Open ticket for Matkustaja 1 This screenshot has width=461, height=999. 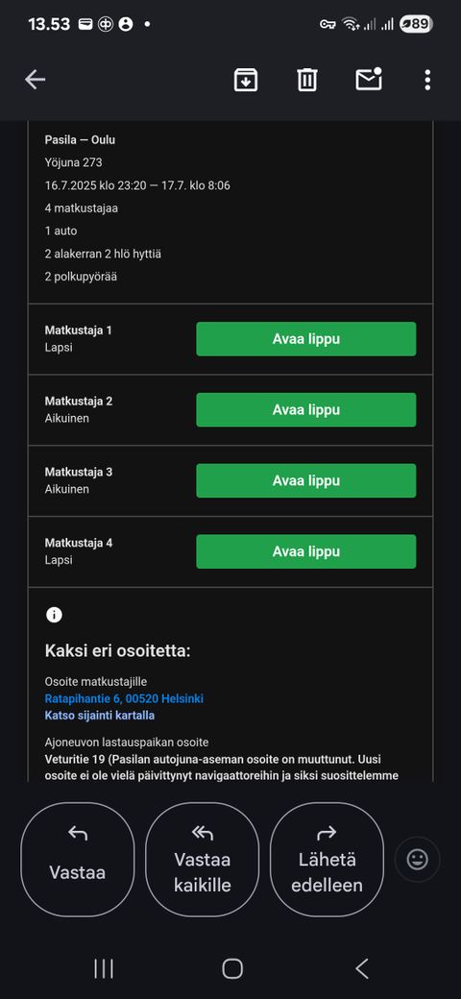(x=306, y=339)
